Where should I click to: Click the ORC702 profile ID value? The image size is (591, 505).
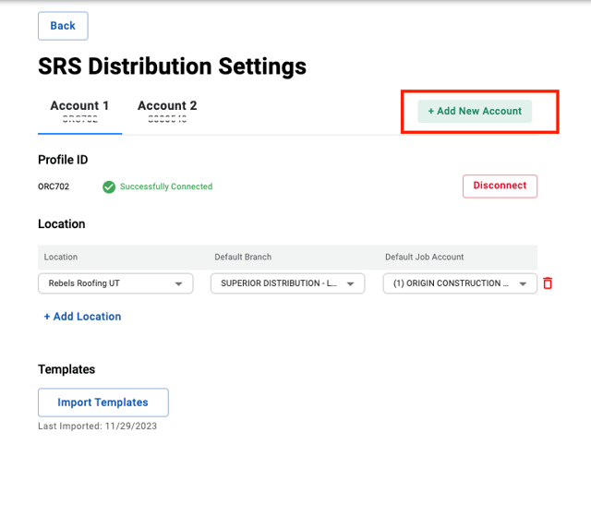(55, 186)
